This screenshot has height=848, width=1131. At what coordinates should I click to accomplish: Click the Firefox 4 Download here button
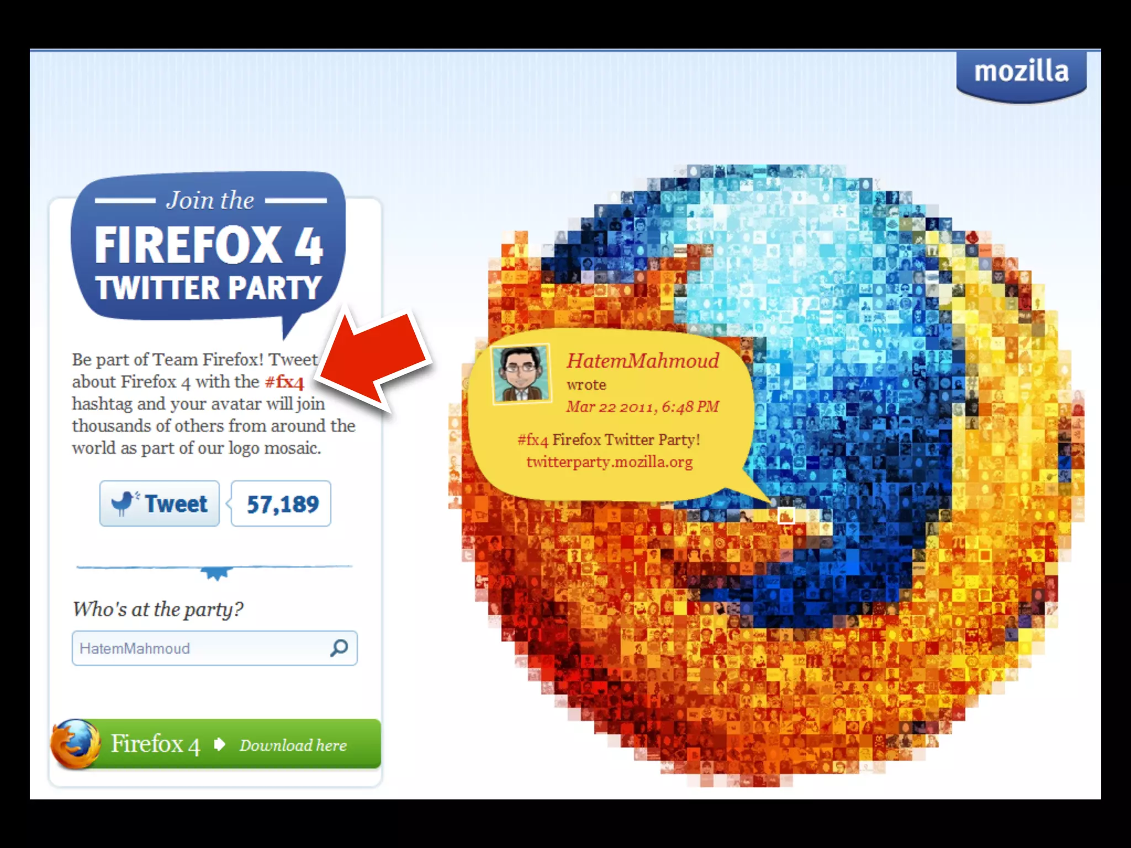pos(215,744)
